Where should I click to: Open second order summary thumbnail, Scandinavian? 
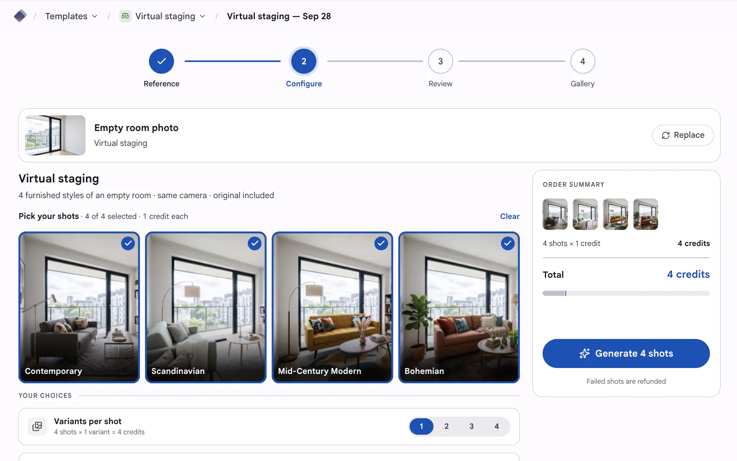[585, 214]
